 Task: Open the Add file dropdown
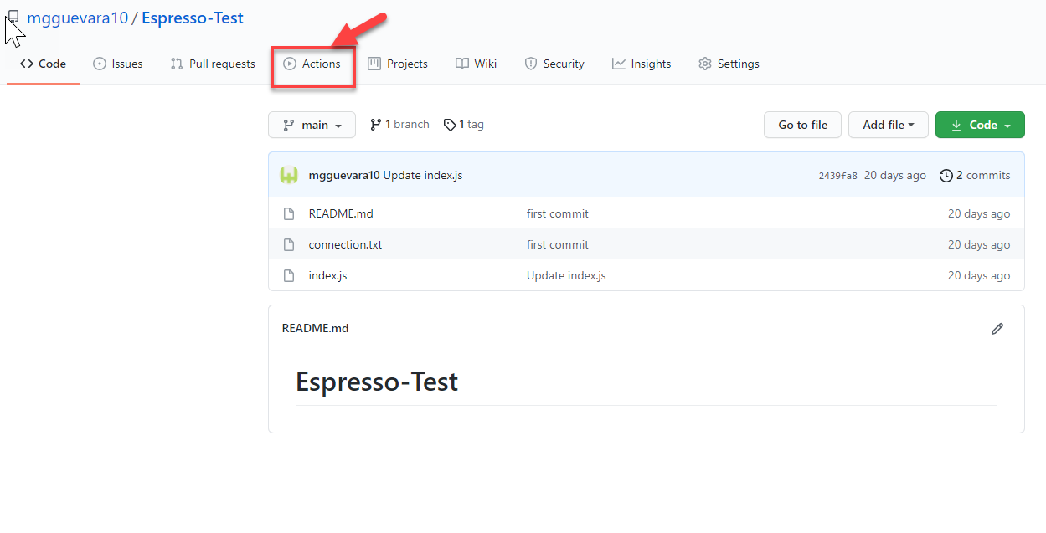tap(889, 125)
